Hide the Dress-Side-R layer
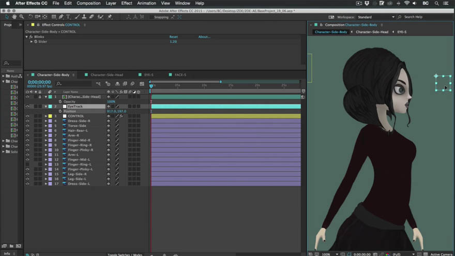This screenshot has width=455, height=256. (27, 121)
